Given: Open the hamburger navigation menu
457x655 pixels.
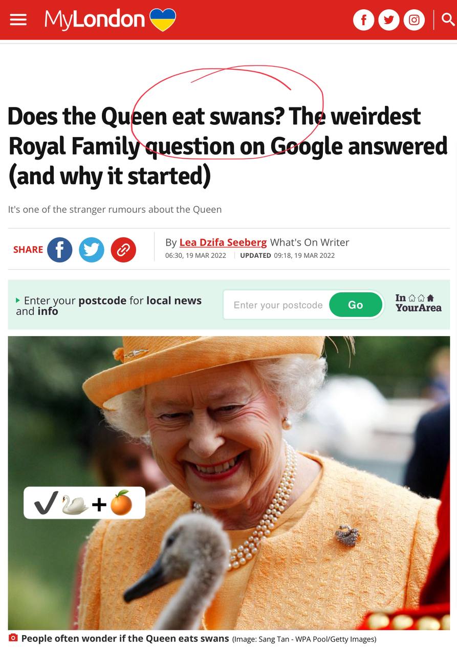Looking at the screenshot, I should click(x=18, y=20).
